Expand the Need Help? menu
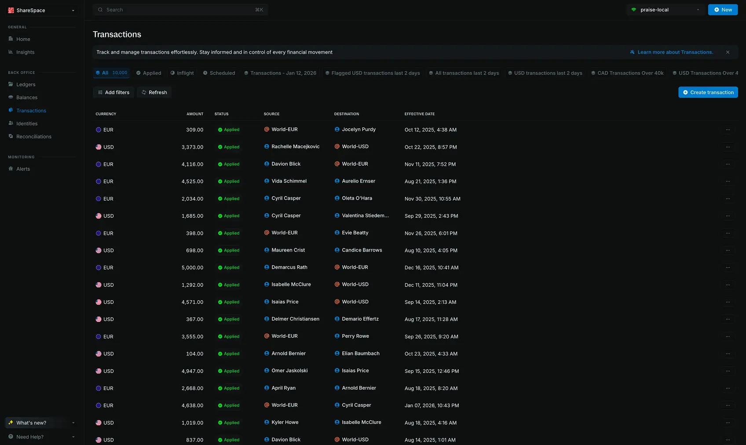746x445 pixels. pyautogui.click(x=41, y=437)
